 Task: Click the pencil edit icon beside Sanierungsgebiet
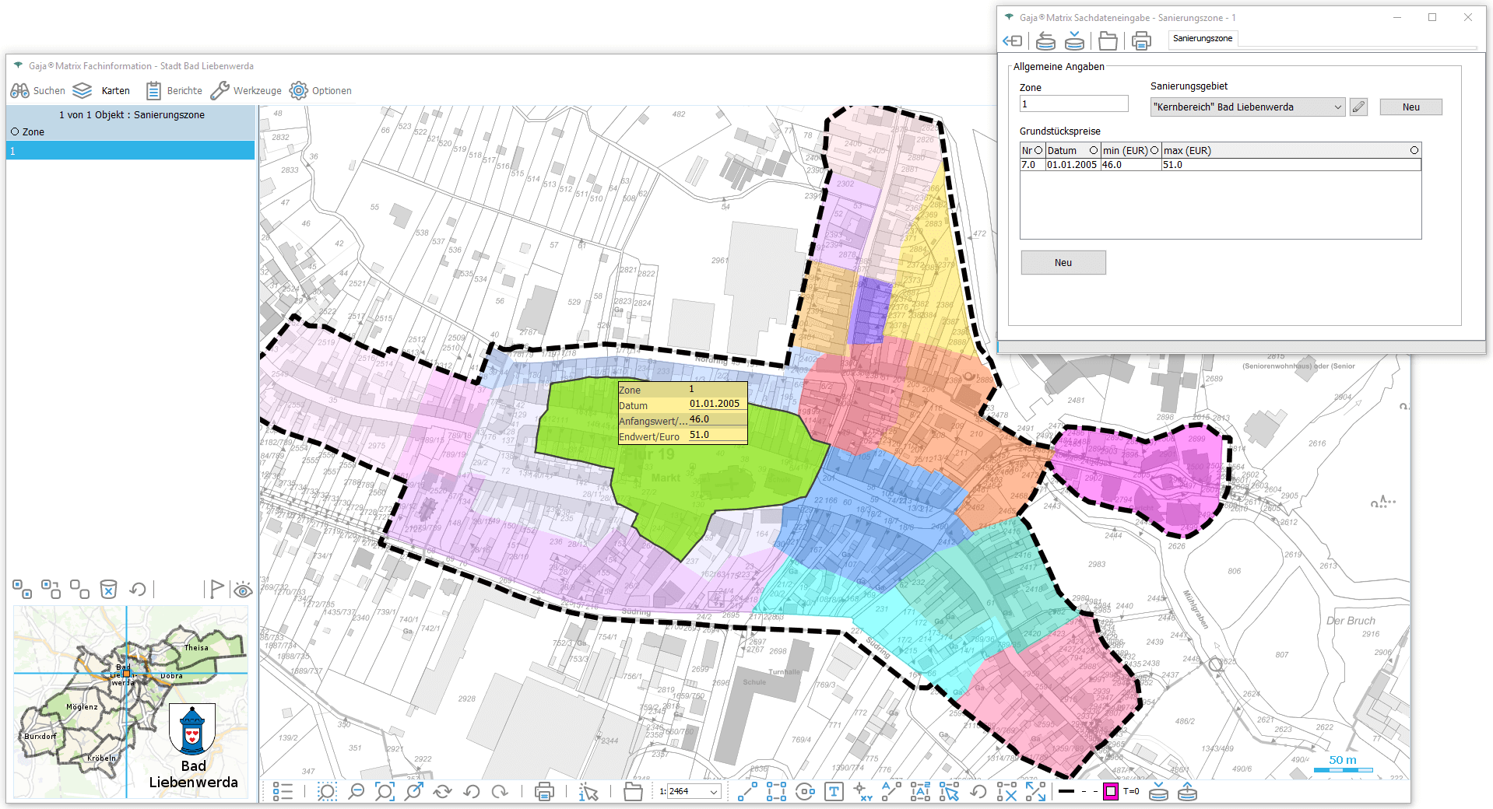pyautogui.click(x=1358, y=107)
